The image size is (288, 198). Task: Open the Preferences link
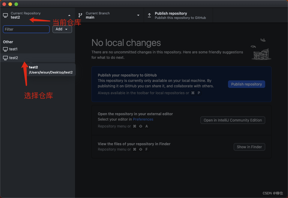(x=143, y=119)
